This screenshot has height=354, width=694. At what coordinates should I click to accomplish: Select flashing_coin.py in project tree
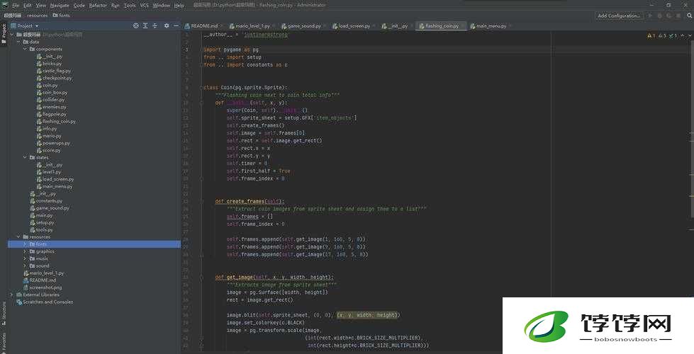56,121
